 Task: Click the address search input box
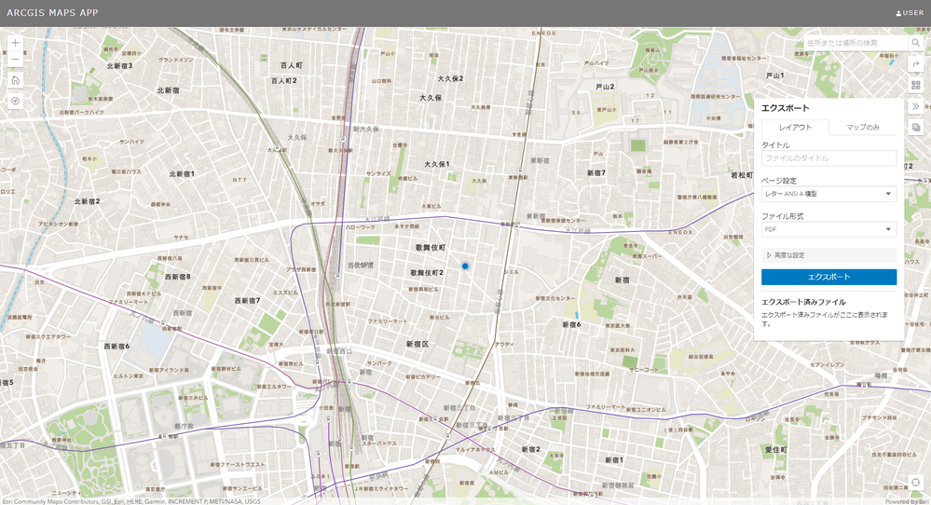click(x=856, y=43)
